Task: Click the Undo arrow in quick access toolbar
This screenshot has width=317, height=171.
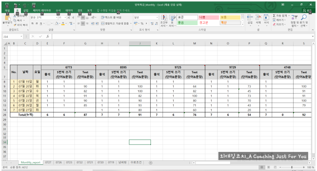Action: pos(15,4)
